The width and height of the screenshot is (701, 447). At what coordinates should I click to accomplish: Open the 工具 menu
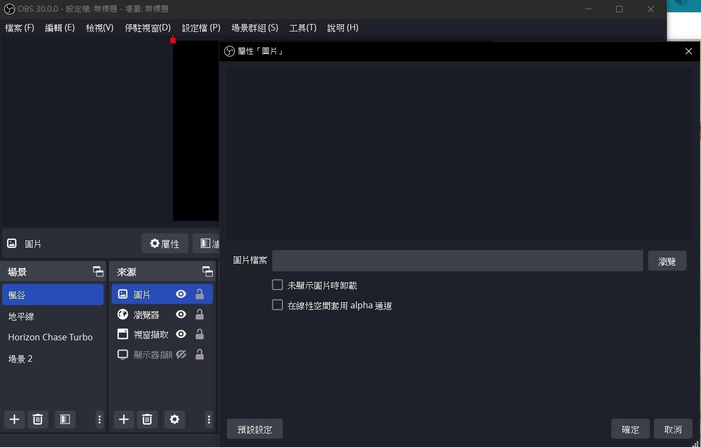302,28
